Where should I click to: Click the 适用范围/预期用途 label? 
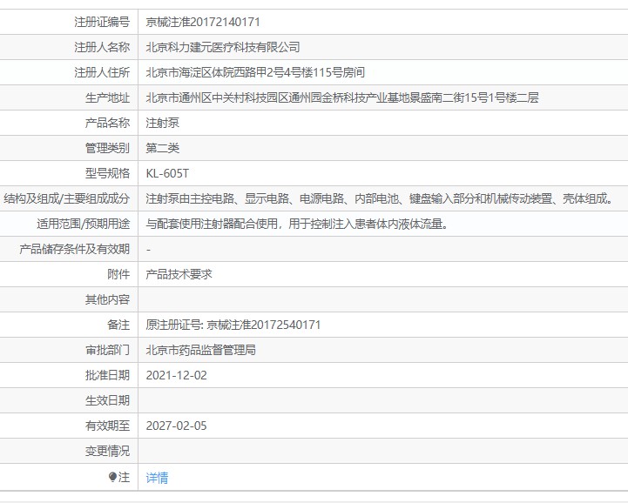(84, 224)
